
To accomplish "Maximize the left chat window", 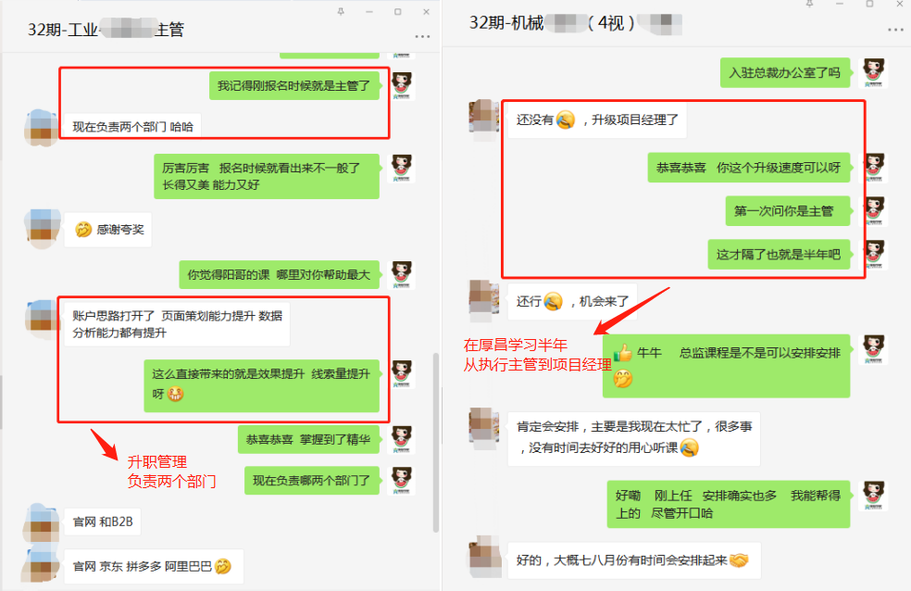I will pos(398,12).
